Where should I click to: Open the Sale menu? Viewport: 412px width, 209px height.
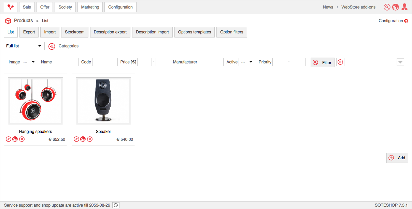click(27, 7)
